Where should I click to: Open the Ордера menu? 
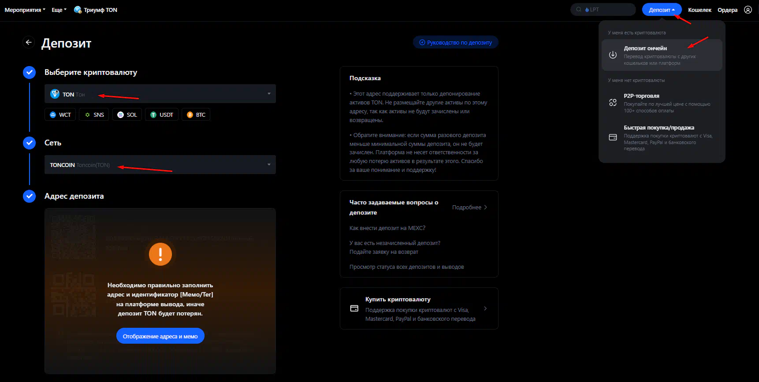[x=727, y=10]
